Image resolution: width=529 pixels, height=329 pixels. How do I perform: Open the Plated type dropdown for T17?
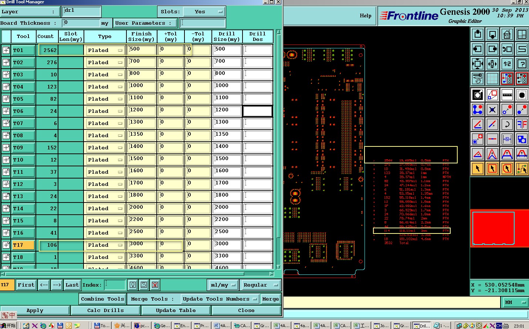[105, 245]
